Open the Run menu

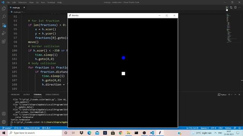(43, 3)
